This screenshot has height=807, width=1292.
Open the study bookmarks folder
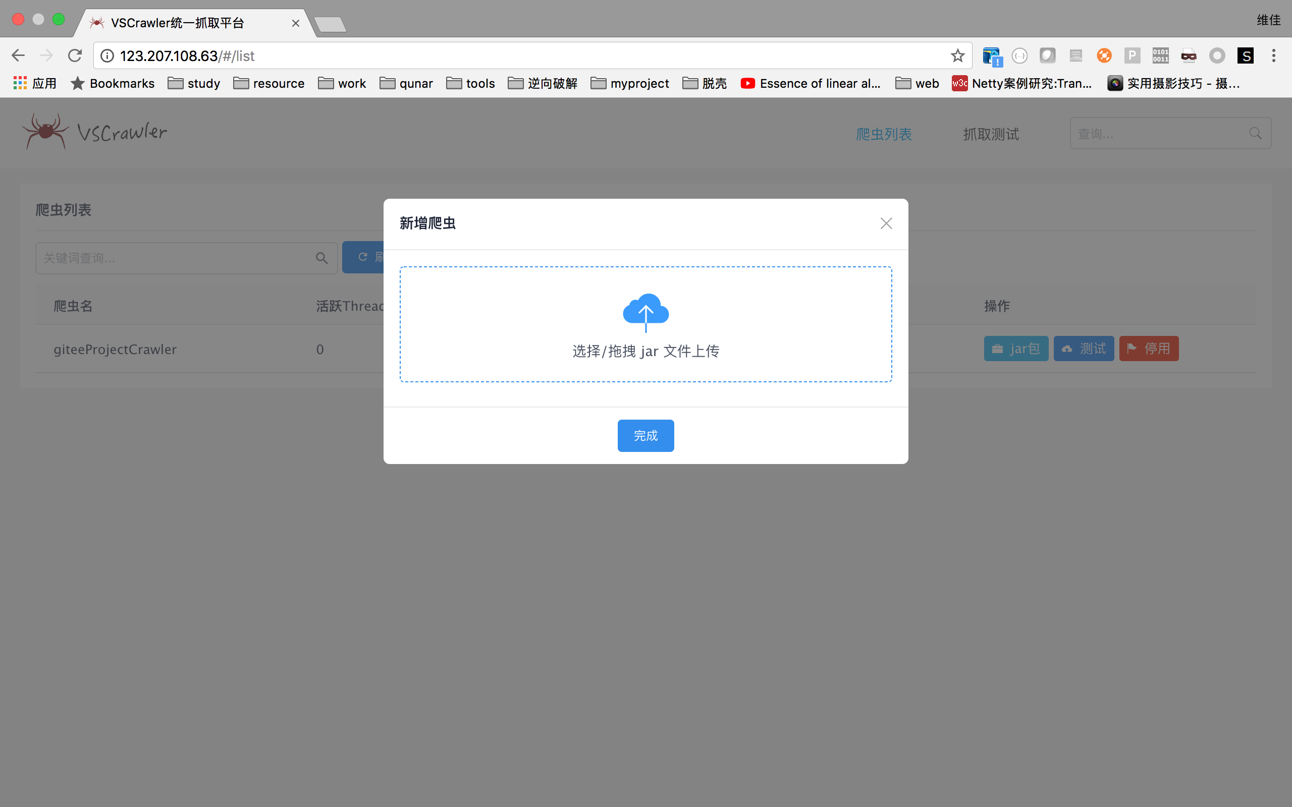(194, 83)
